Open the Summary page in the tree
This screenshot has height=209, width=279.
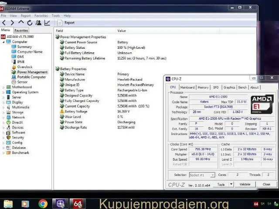(x=24, y=47)
